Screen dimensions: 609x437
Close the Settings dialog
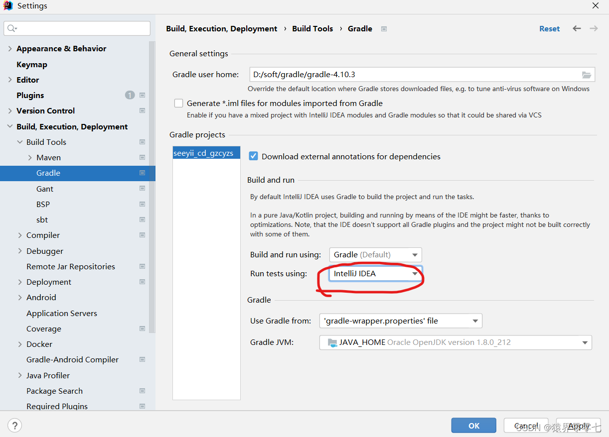tap(595, 6)
